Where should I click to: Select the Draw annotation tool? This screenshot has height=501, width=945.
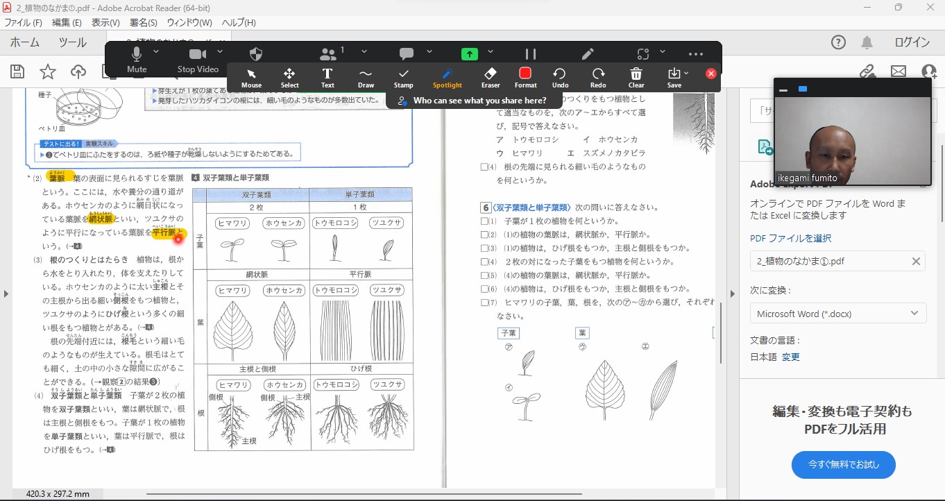[x=366, y=77]
